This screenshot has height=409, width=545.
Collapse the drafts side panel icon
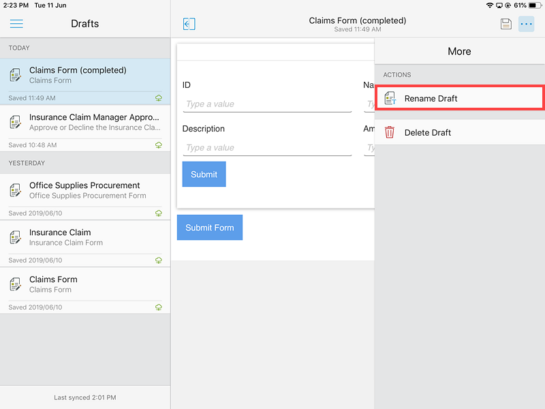pos(189,24)
